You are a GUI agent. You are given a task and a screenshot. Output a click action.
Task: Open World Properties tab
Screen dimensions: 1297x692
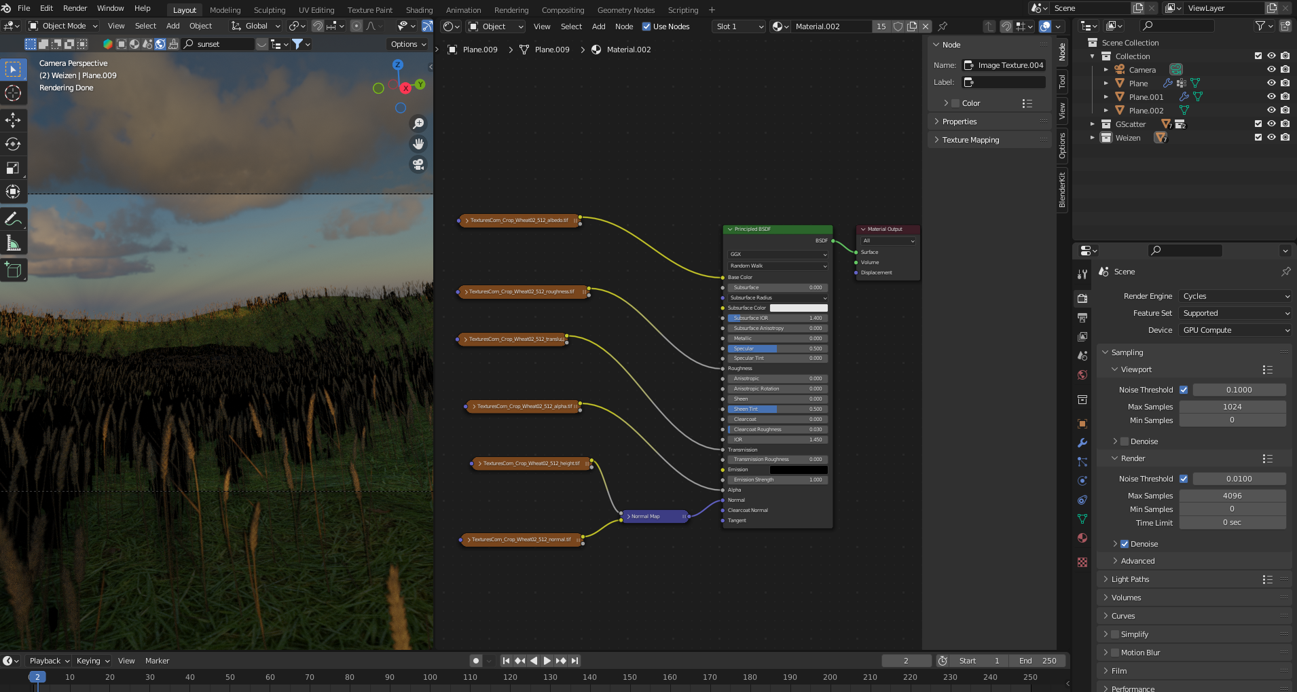tap(1082, 374)
